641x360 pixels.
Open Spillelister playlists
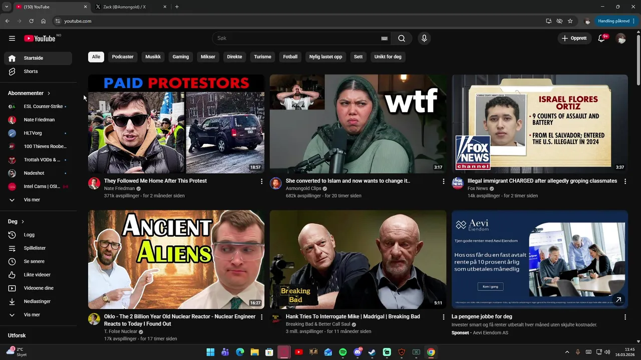click(38, 248)
